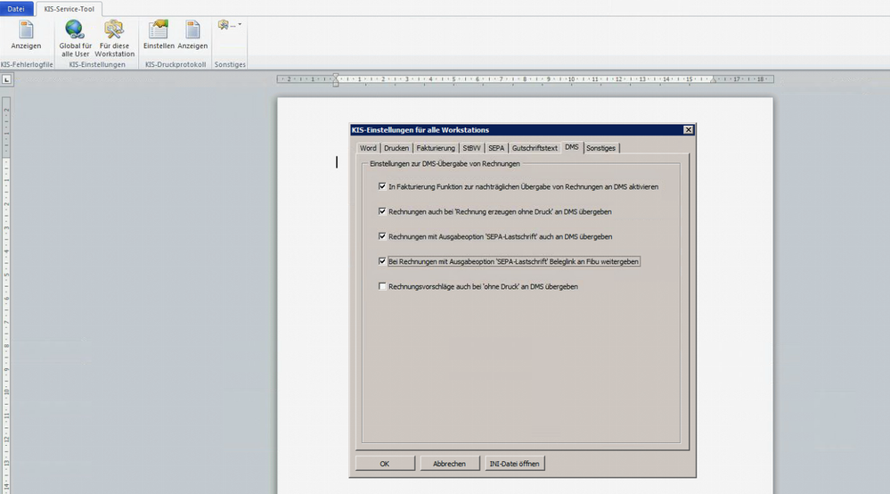Click the 'INI-Datei öffnen' button

coord(514,464)
